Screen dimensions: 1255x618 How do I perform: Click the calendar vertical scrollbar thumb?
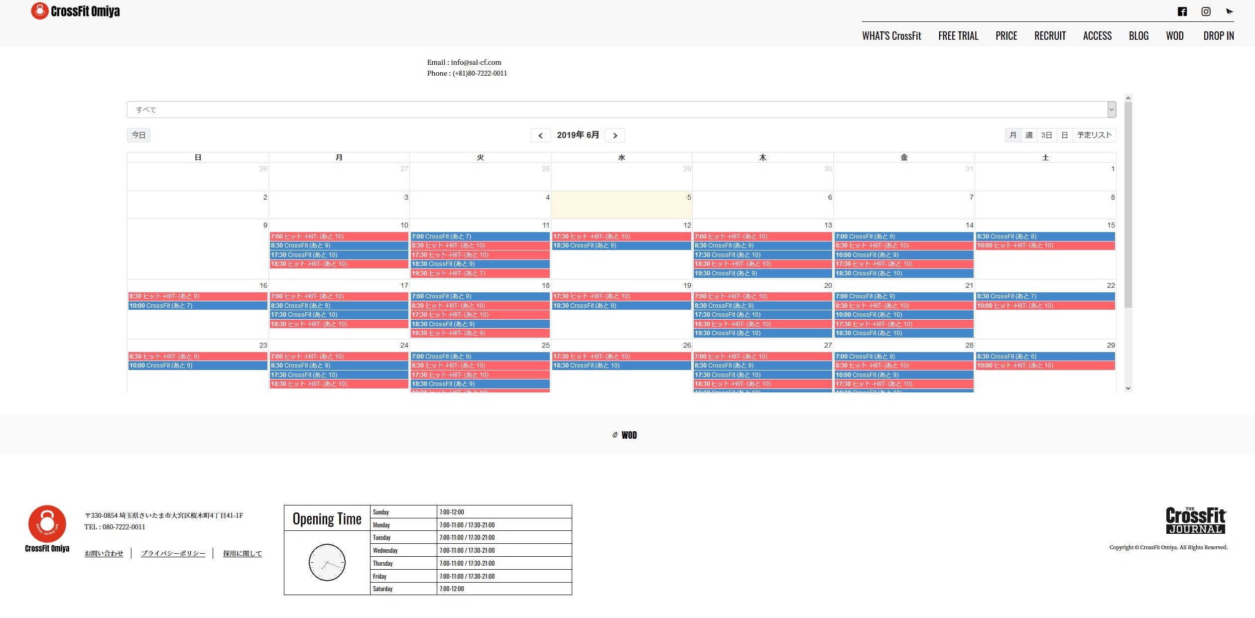coord(1128,204)
